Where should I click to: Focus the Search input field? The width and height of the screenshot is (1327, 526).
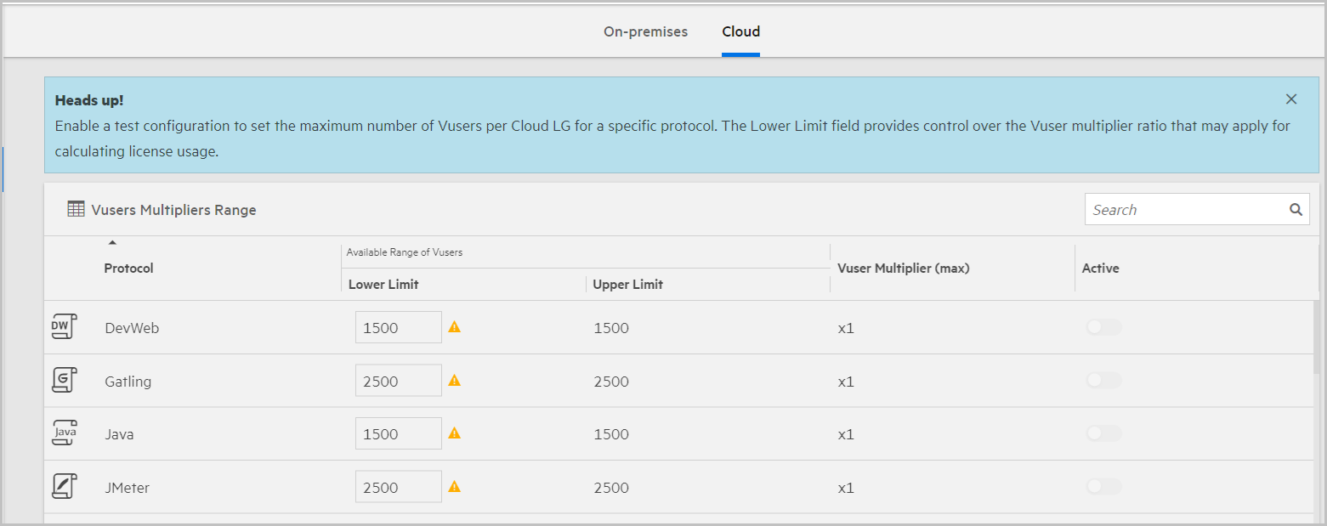[x=1185, y=210]
